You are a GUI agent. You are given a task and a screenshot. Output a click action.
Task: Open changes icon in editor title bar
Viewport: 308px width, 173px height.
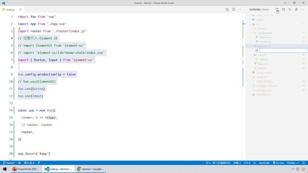pos(227,10)
